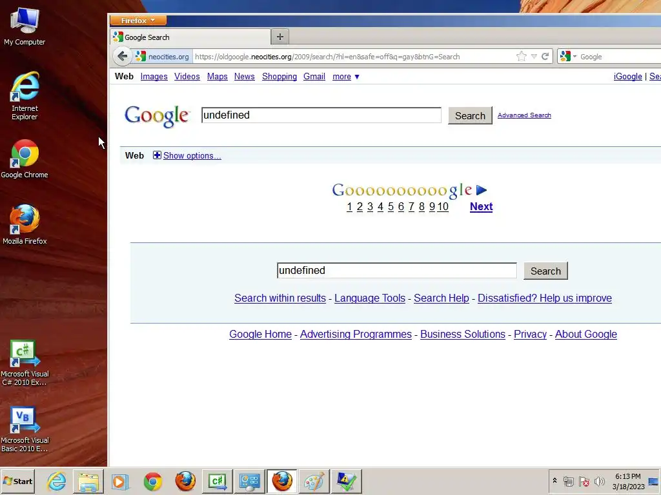Open the URL history dropdown arrow
The width and height of the screenshot is (661, 495).
[534, 57]
